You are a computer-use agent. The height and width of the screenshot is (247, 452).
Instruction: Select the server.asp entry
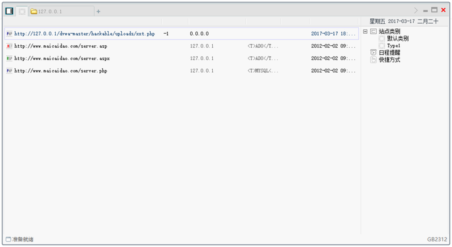pyautogui.click(x=60, y=46)
